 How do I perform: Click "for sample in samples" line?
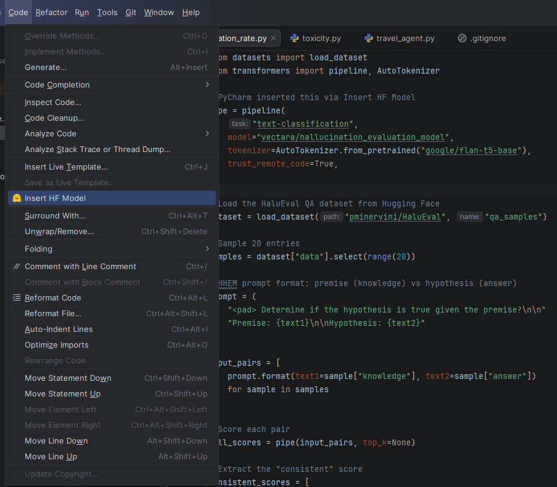pyautogui.click(x=278, y=389)
